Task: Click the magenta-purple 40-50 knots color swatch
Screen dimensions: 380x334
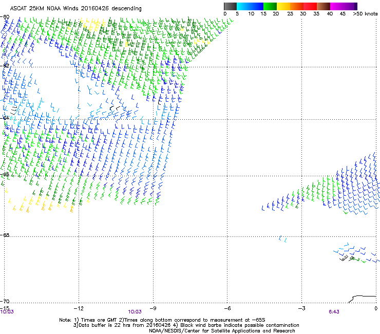Action: (344, 6)
